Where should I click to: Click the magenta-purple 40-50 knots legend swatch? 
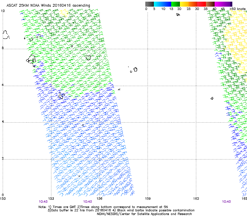[x=223, y=4]
